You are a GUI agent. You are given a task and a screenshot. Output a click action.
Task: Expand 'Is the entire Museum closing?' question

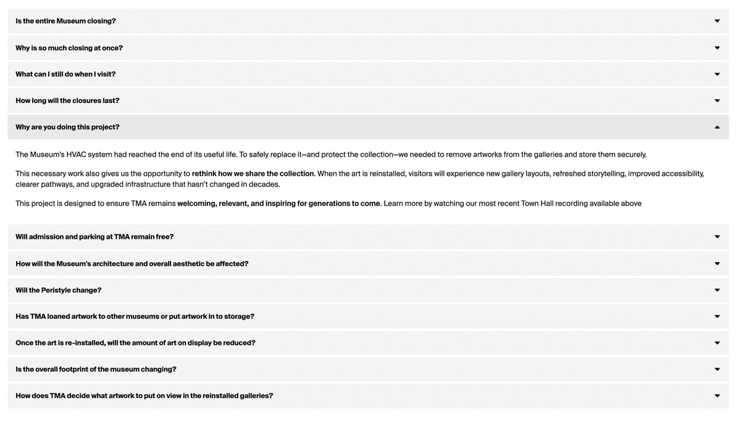coord(368,21)
